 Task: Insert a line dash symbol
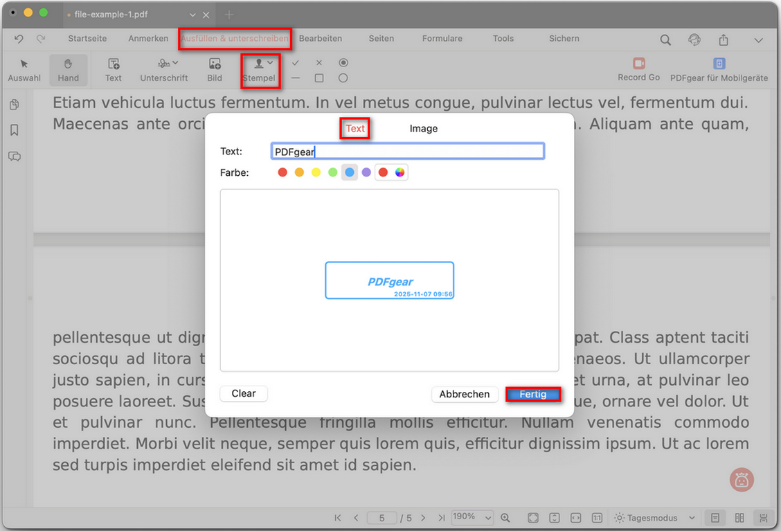[x=296, y=78]
